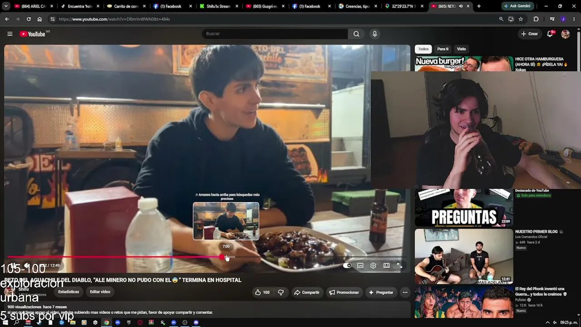Open Windows taskbar search
This screenshot has height=327, width=581.
tap(16, 322)
